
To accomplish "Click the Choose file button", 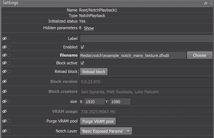I will pyautogui.click(x=200, y=55).
